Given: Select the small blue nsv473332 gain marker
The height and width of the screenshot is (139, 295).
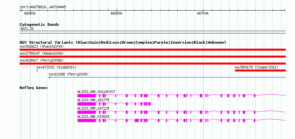Looking at the screenshot, I should 37,70.
